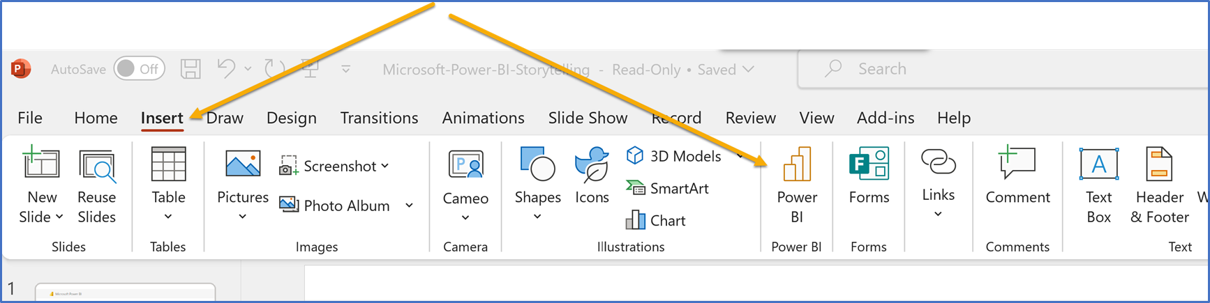Click the Table grid icon
This screenshot has height=303, width=1210.
tap(168, 164)
